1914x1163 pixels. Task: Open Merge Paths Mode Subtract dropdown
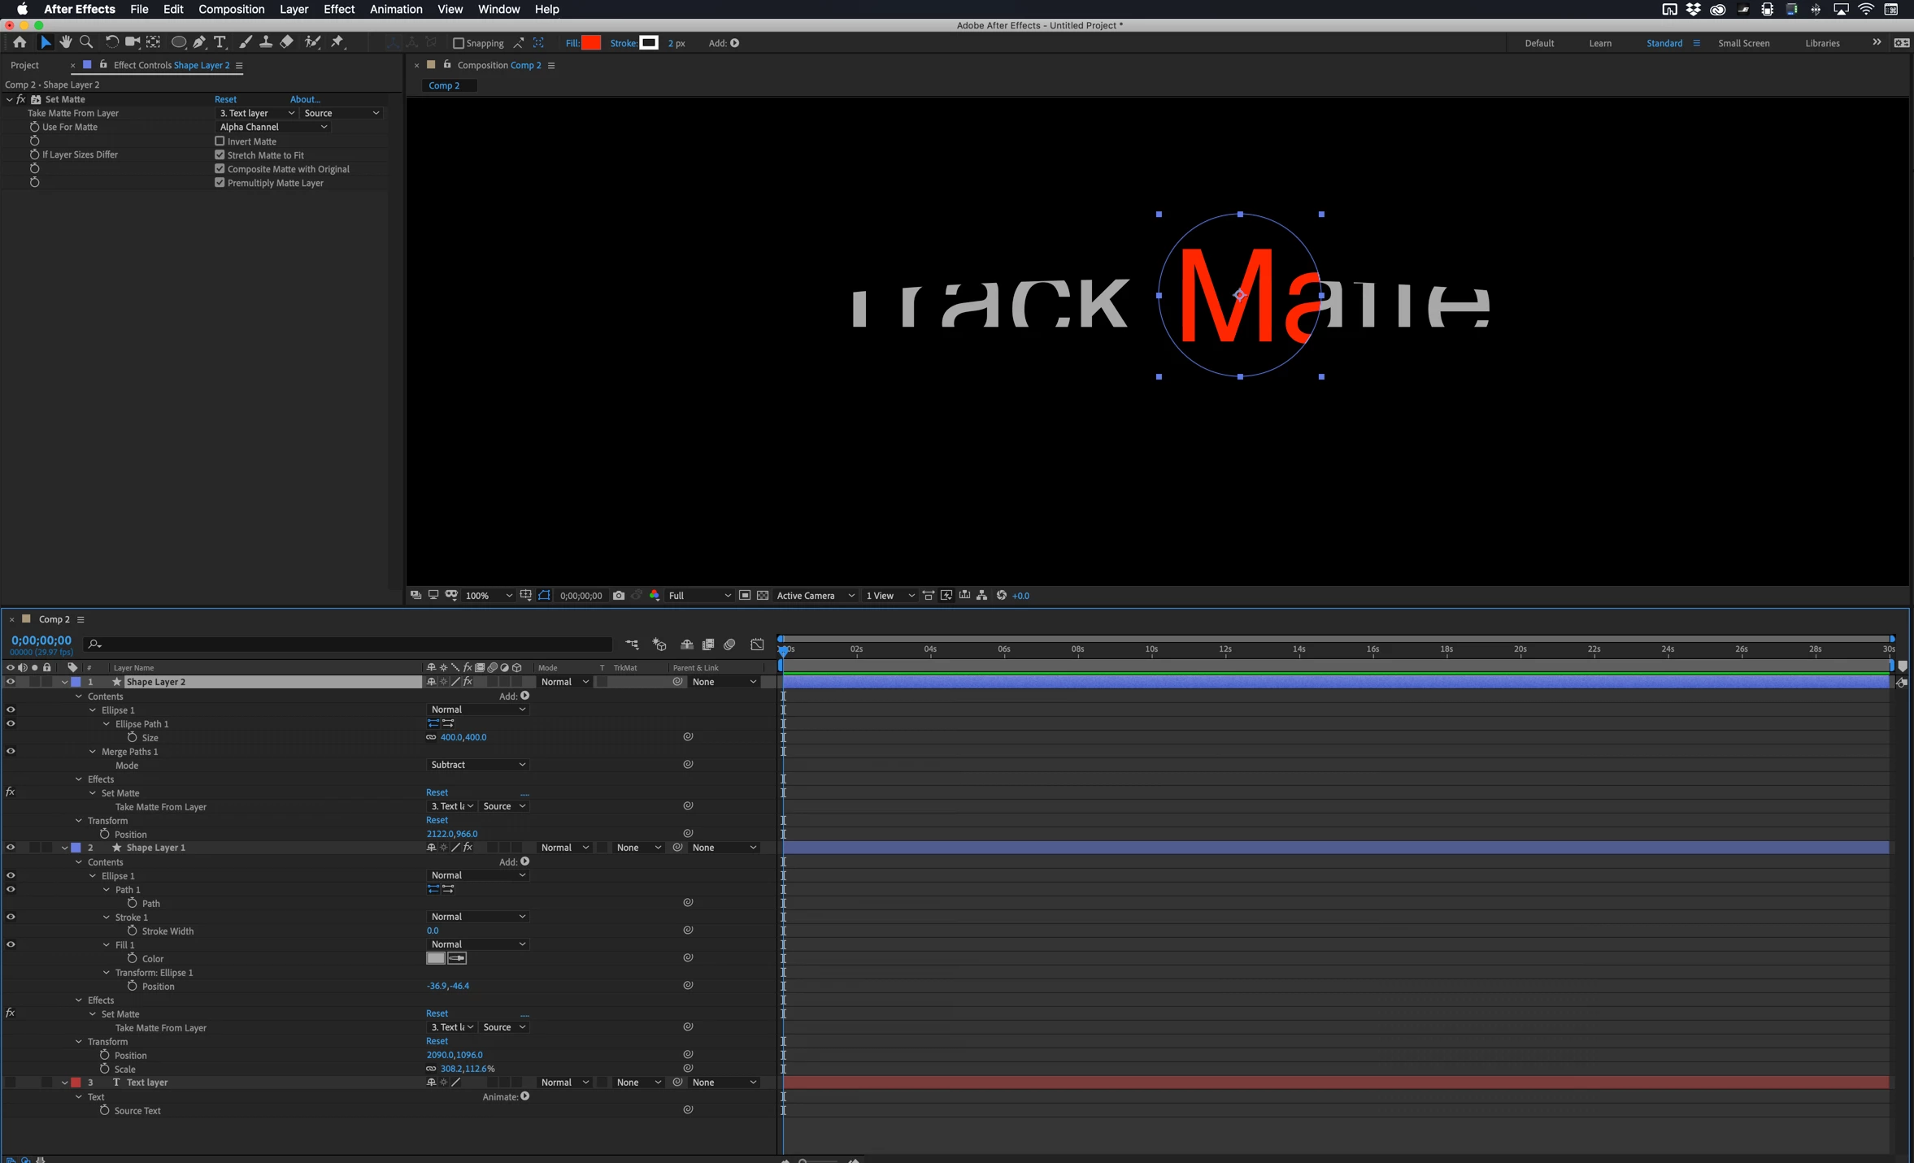(x=477, y=765)
